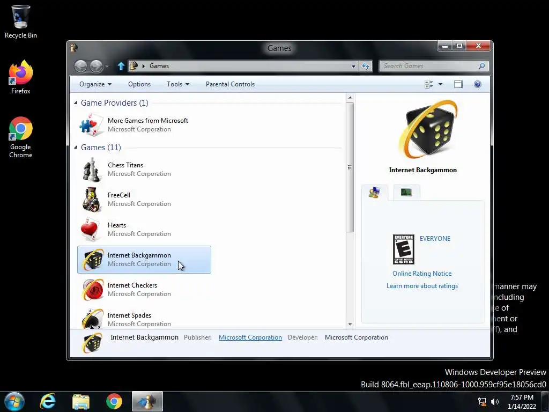Image resolution: width=549 pixels, height=412 pixels.
Task: Click the Back navigation arrow
Action: click(80, 66)
